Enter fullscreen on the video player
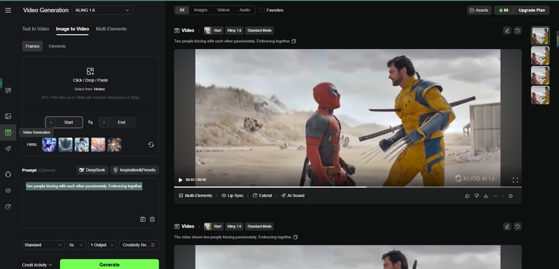This screenshot has width=559, height=269. point(515,180)
